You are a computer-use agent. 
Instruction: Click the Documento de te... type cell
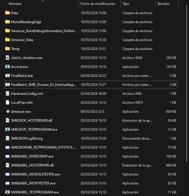tap(137, 138)
